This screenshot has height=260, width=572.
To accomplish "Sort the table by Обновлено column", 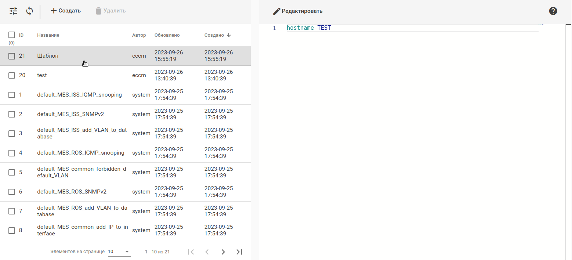I will click(x=167, y=35).
